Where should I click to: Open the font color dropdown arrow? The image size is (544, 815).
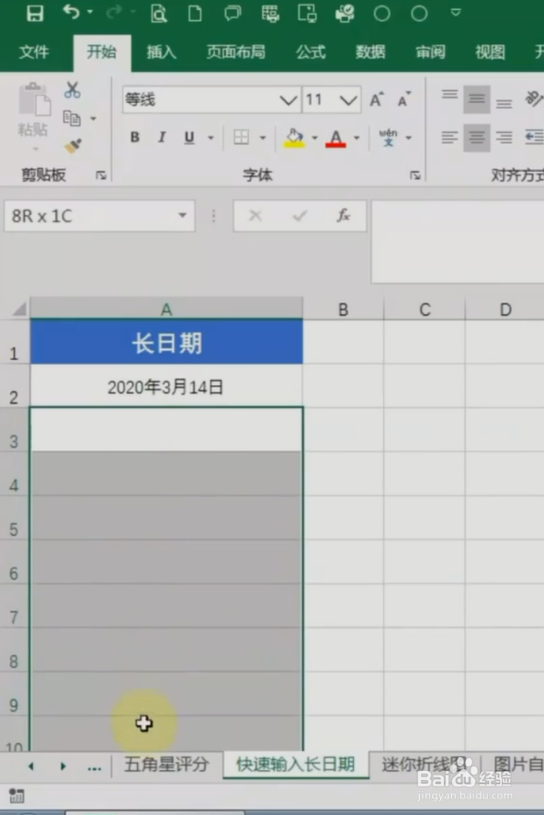(x=357, y=138)
